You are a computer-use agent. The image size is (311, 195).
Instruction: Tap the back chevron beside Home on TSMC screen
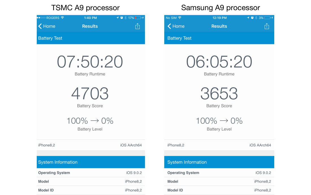coord(40,26)
